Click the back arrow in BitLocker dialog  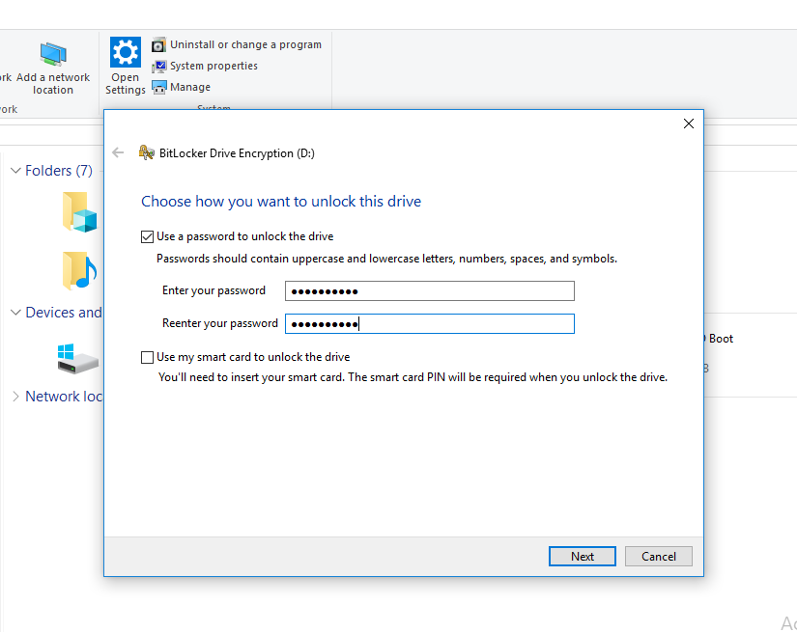click(x=118, y=152)
